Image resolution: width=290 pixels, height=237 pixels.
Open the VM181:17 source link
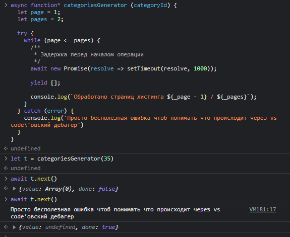click(x=262, y=209)
